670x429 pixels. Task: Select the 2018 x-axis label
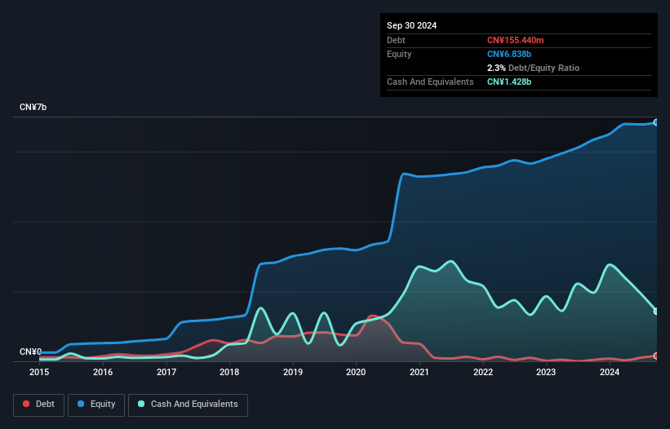[229, 372]
